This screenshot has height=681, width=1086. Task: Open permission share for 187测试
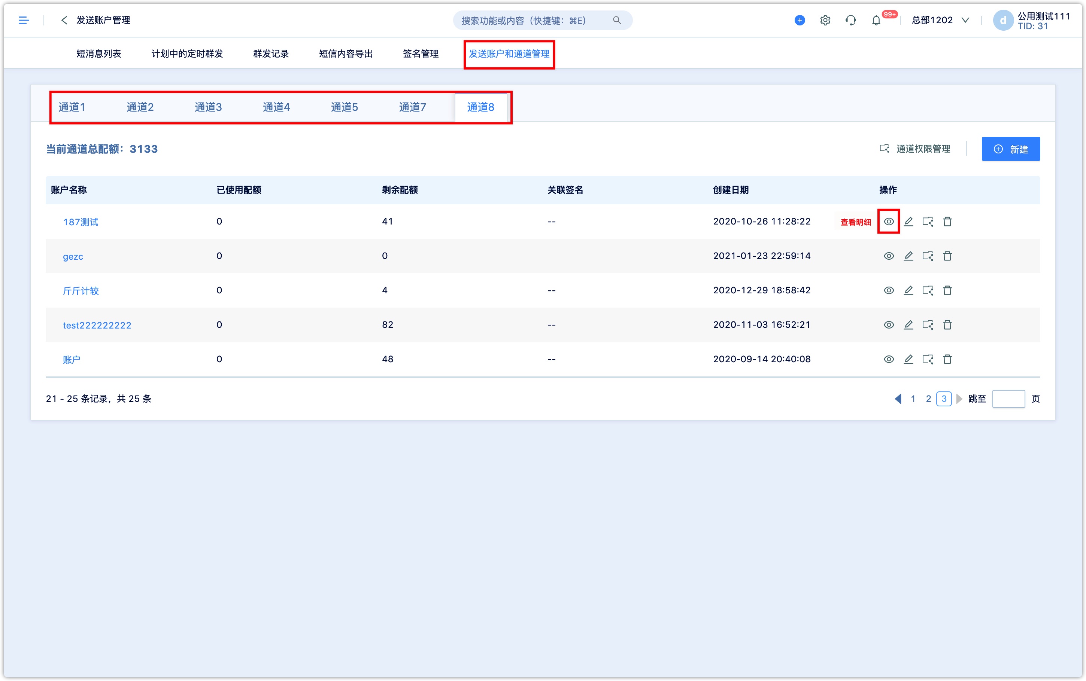click(x=927, y=221)
